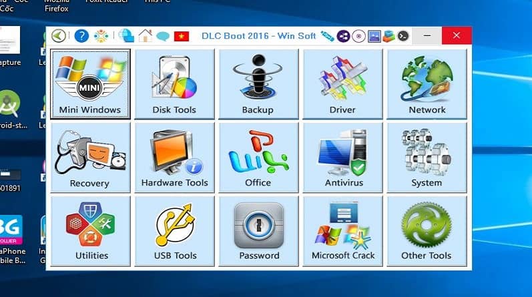Open the Password tools tile
The image size is (532, 297).
click(x=258, y=231)
